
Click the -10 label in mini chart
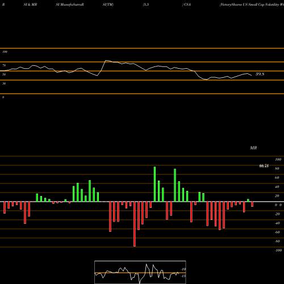pyautogui.click(x=183, y=269)
